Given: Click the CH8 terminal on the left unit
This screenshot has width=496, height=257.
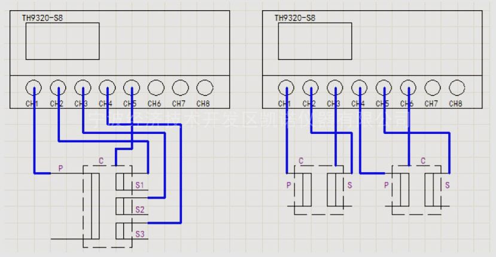Looking at the screenshot, I should (205, 88).
